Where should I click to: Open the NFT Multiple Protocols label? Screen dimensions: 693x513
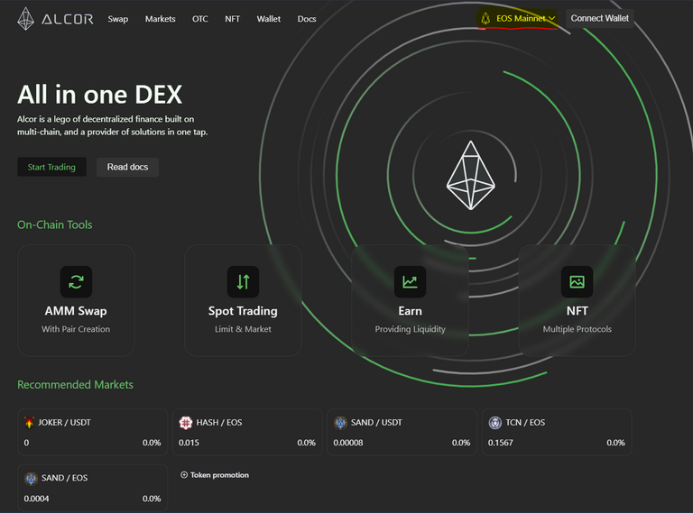pos(577,329)
